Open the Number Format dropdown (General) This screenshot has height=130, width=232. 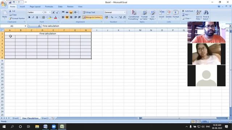click(x=125, y=12)
